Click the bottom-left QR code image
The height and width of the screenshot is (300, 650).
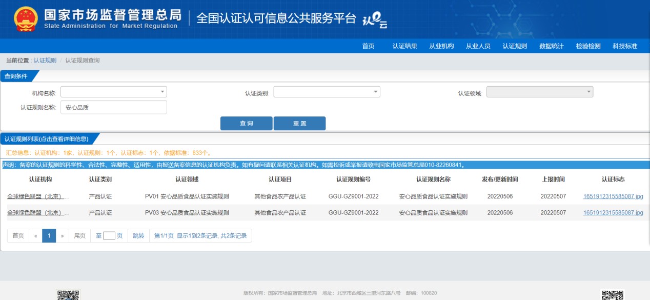point(68,295)
